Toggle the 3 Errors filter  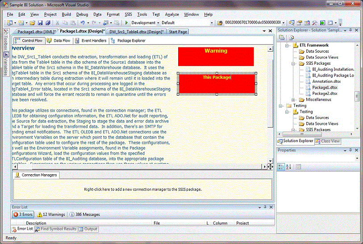[x=23, y=215]
